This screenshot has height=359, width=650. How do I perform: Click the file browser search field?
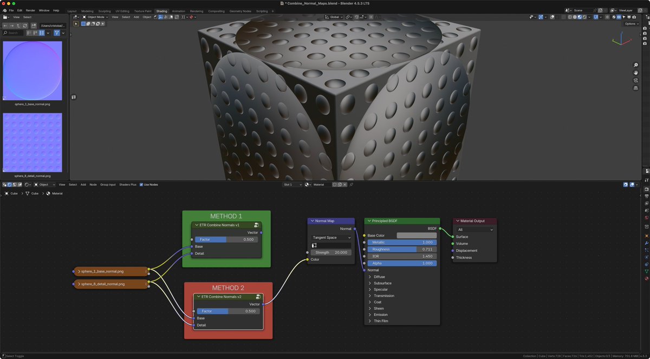coord(14,33)
